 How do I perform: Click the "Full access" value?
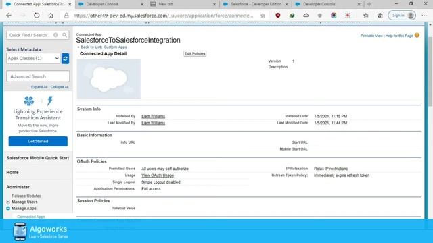point(151,189)
